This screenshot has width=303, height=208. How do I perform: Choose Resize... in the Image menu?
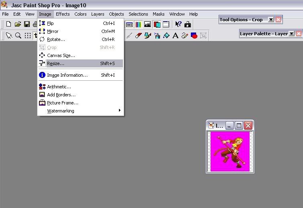coord(81,63)
